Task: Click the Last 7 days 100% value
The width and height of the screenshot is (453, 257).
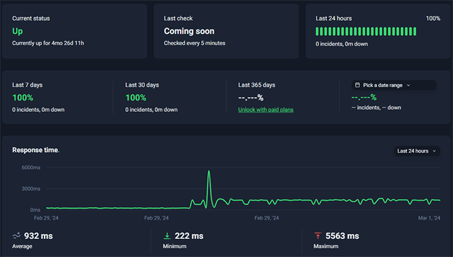Action: coord(23,98)
